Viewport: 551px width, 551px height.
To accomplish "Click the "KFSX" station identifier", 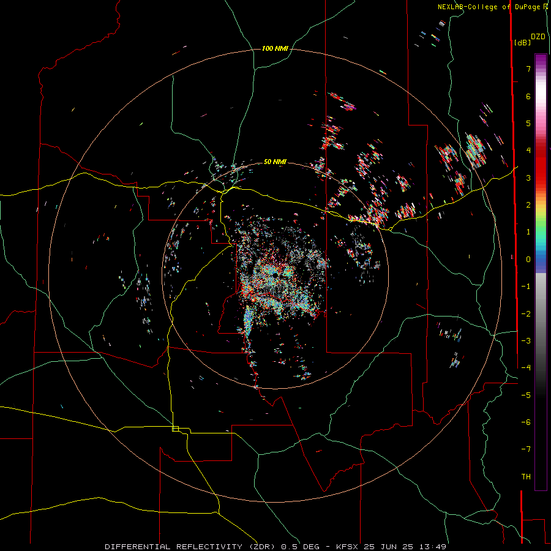I will coord(348,547).
